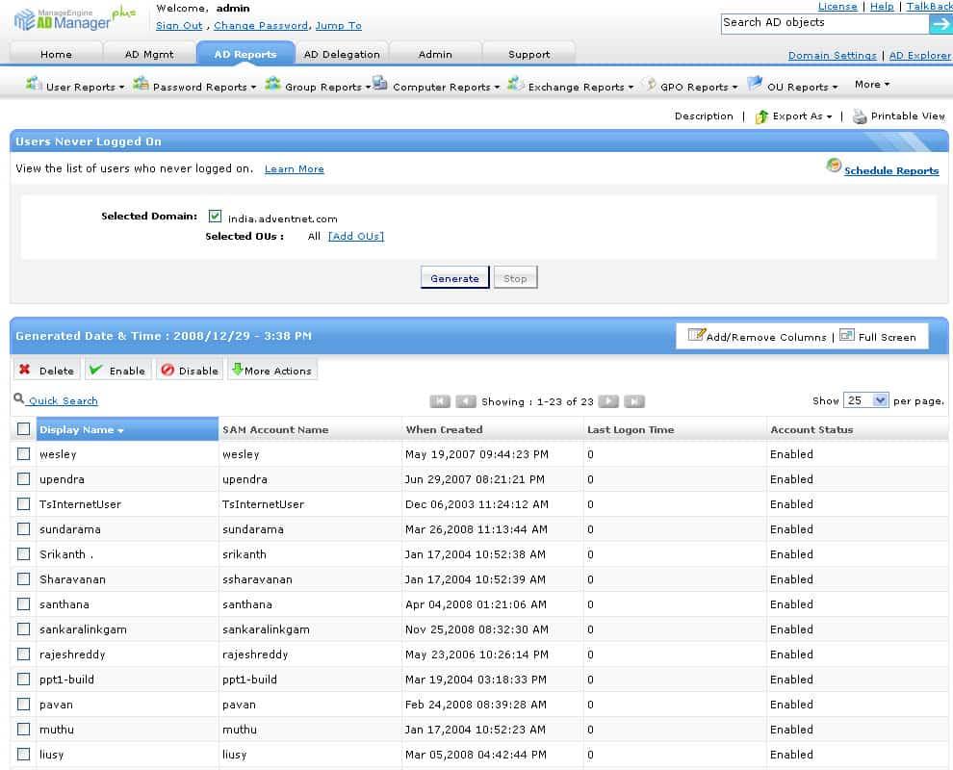This screenshot has height=770, width=953.
Task: Jump to the last page arrow
Action: click(x=633, y=401)
